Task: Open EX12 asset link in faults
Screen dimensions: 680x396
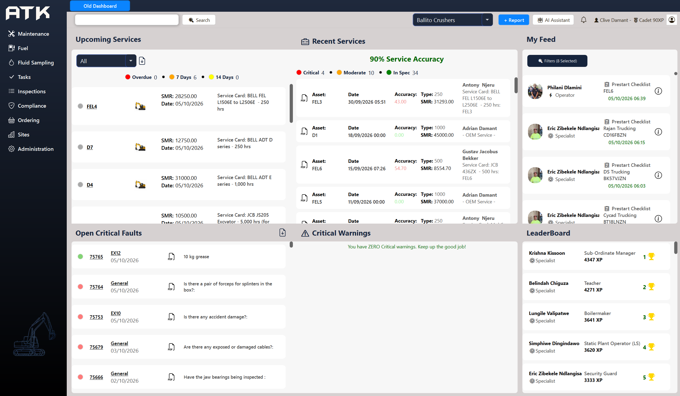Action: (116, 253)
